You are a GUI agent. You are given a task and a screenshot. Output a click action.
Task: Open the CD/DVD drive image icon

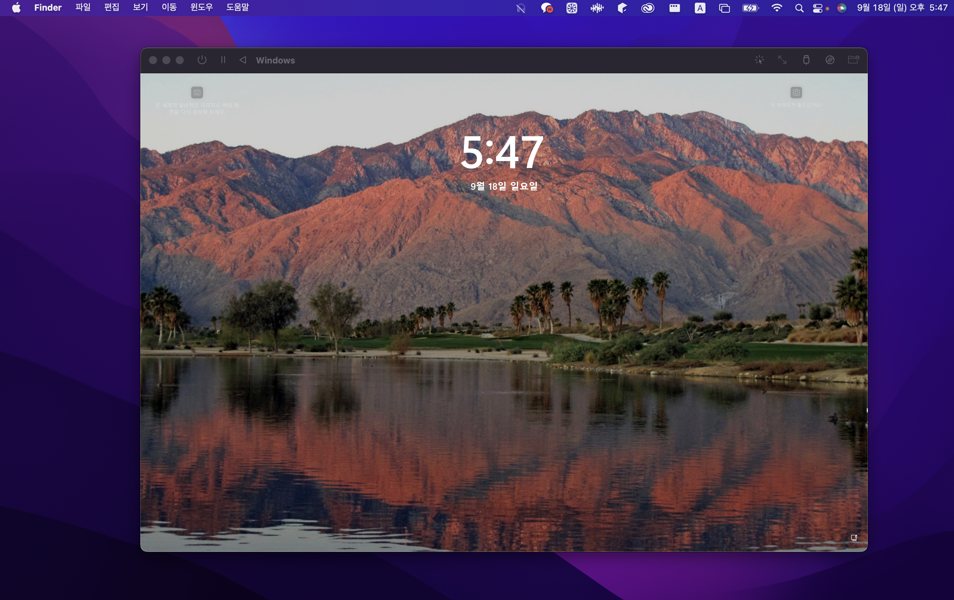tap(830, 60)
